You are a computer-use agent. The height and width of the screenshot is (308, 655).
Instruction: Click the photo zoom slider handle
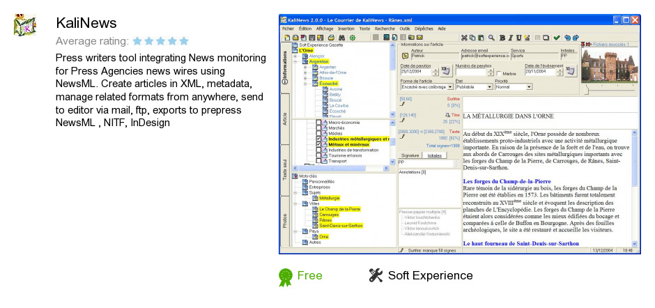tap(587, 88)
